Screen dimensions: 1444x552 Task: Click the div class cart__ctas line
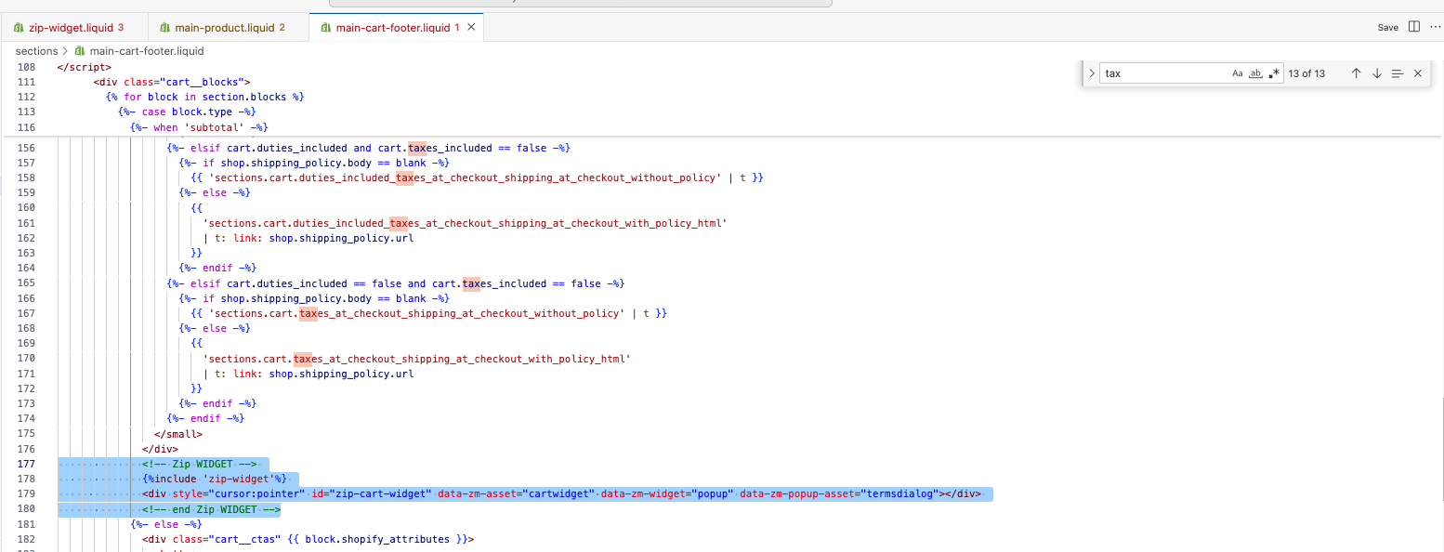[x=308, y=539]
